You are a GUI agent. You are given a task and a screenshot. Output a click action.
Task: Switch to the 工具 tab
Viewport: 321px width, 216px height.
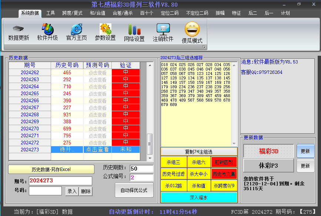click(x=50, y=13)
